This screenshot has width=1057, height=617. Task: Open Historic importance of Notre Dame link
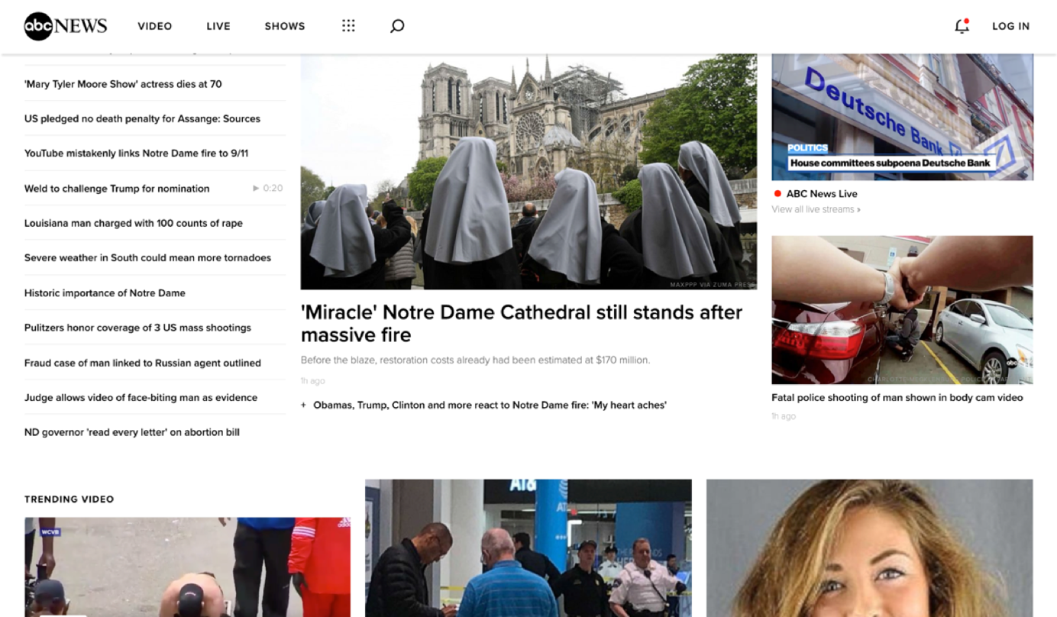click(x=105, y=293)
